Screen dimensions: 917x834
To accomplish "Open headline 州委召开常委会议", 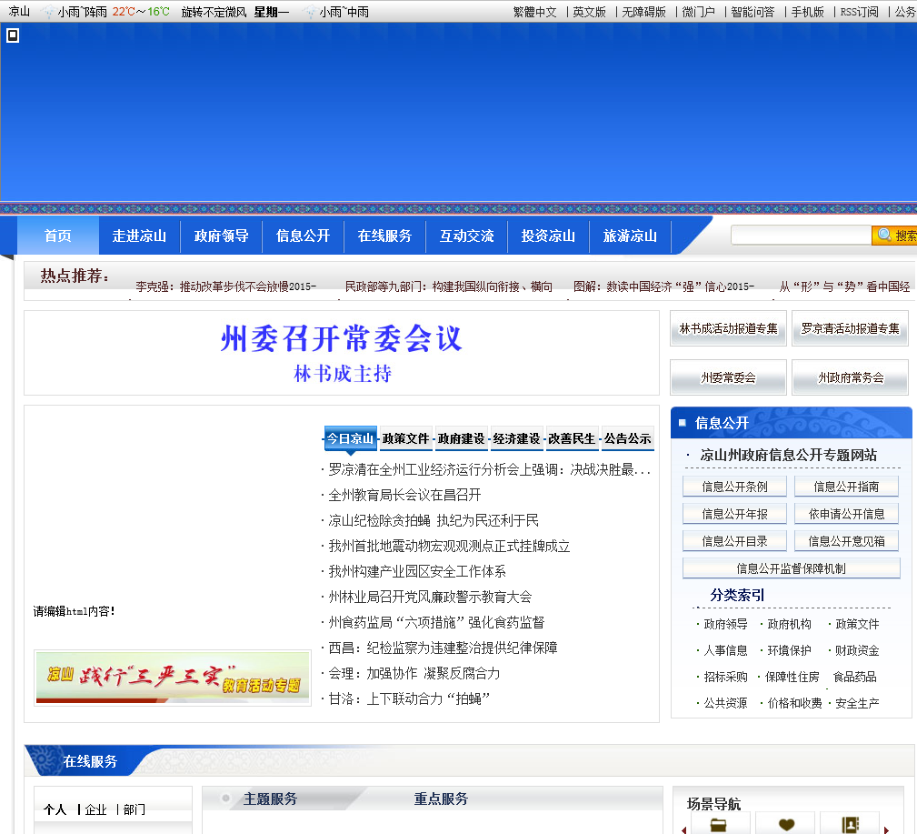I will [342, 338].
